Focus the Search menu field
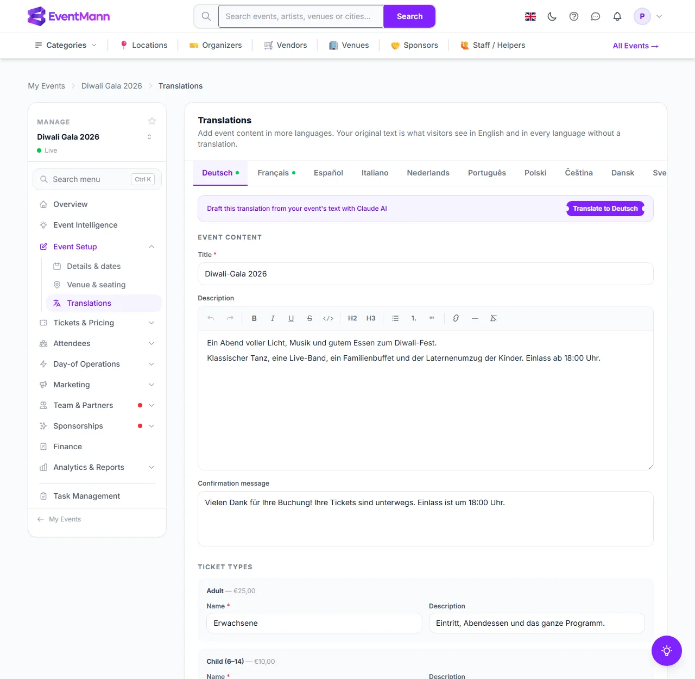This screenshot has width=695, height=679. [97, 179]
